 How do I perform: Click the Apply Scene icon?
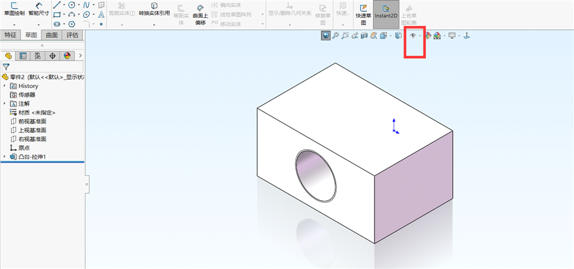(437, 36)
